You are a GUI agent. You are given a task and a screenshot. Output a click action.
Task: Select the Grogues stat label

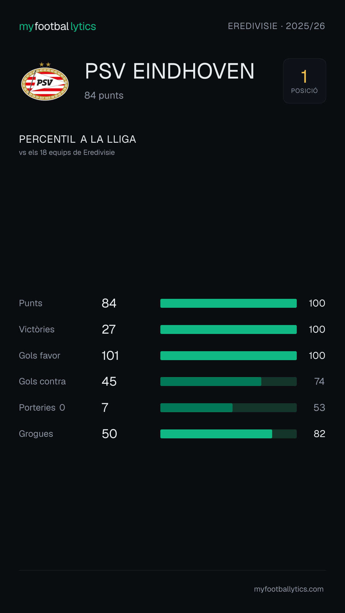[x=36, y=434]
